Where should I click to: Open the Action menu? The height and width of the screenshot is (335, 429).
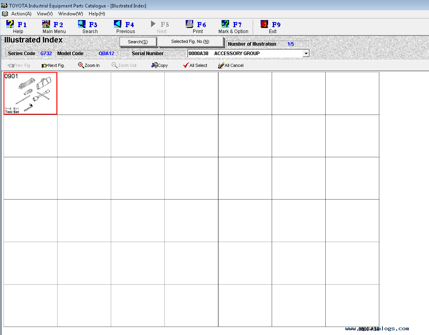(x=21, y=13)
